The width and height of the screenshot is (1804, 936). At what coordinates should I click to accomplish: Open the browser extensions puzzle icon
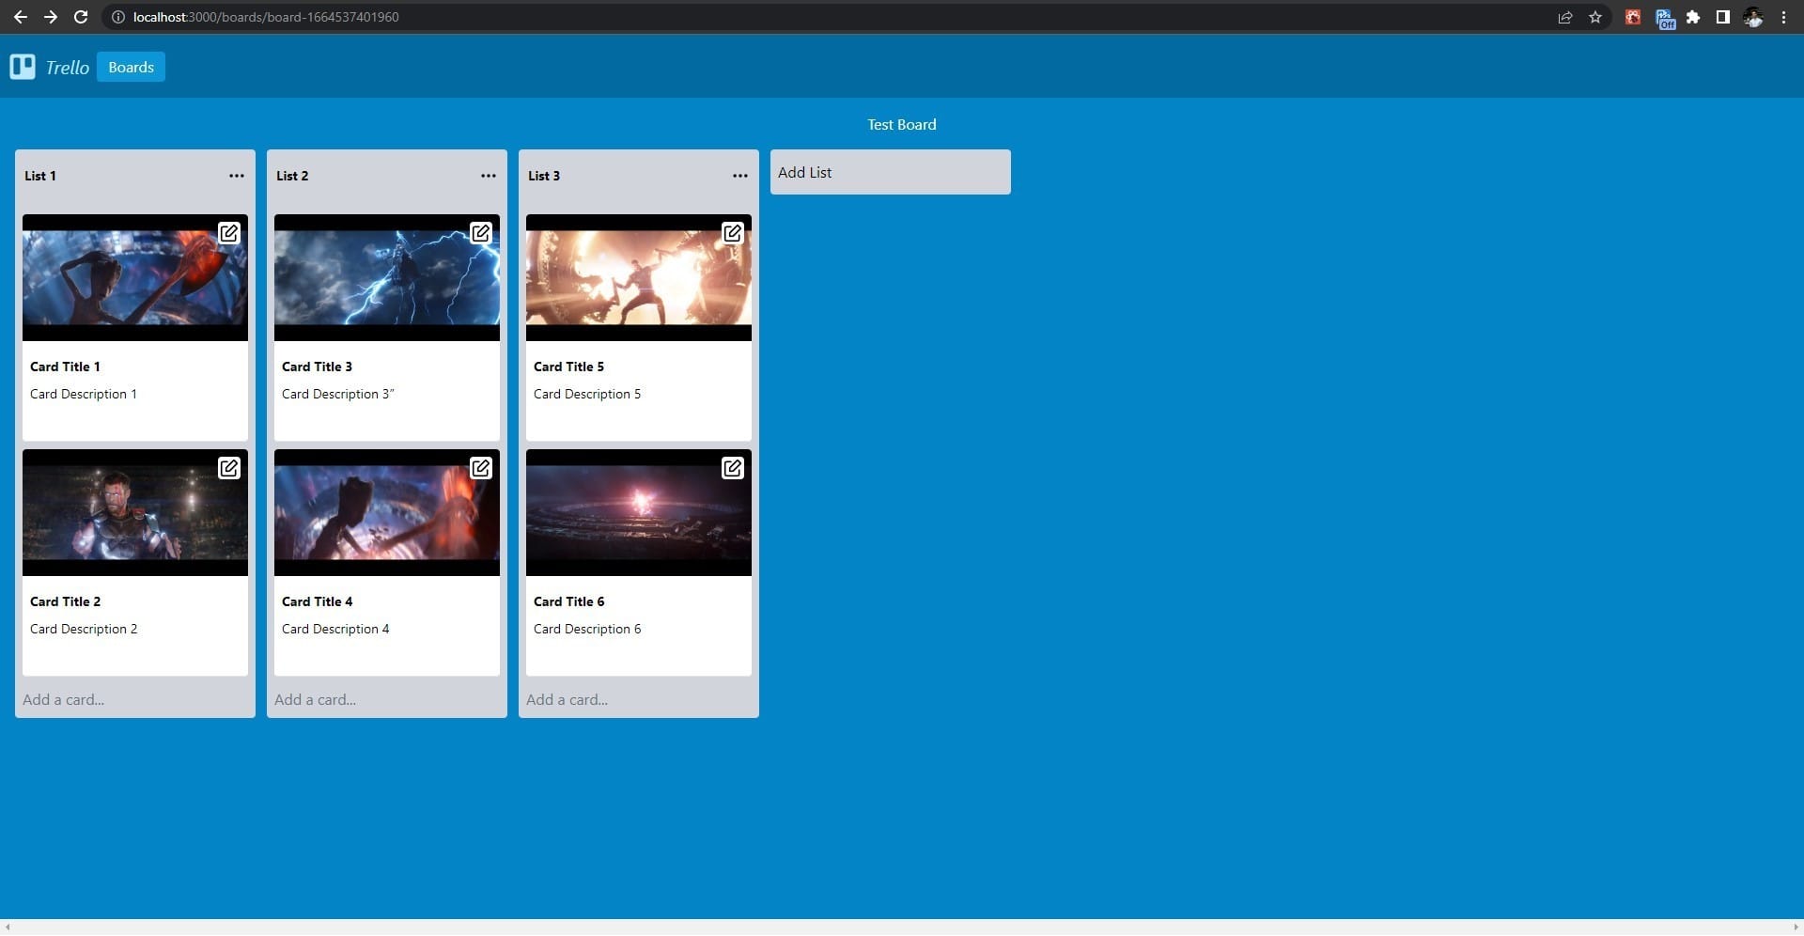coord(1692,17)
